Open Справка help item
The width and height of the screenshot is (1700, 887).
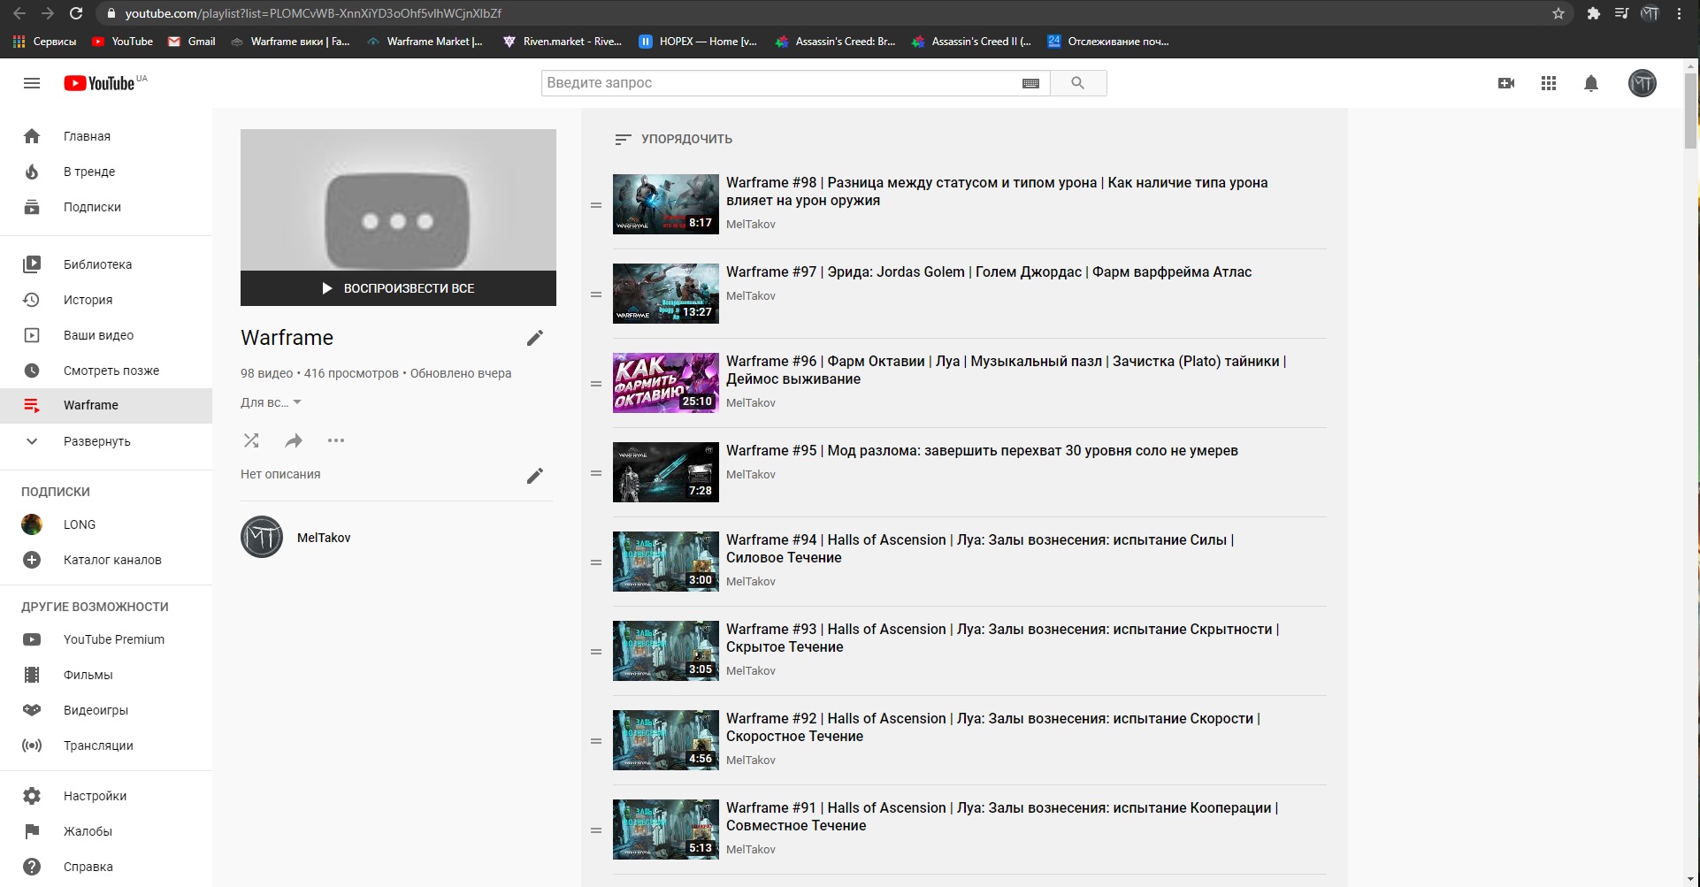[106, 867]
